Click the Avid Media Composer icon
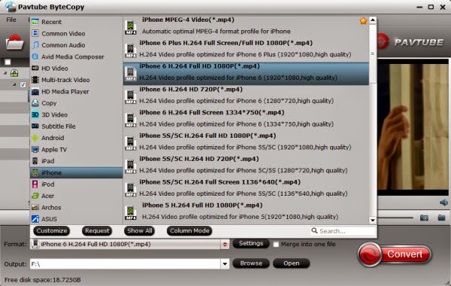Image resolution: width=451 pixels, height=286 pixels. coord(35,56)
